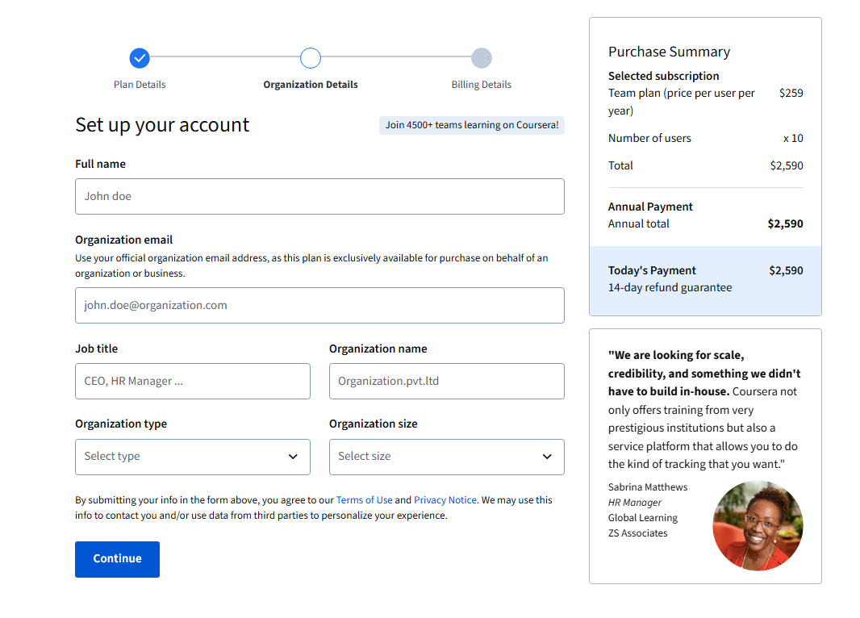860x618 pixels.
Task: Open the Select type dropdown
Action: 192,457
